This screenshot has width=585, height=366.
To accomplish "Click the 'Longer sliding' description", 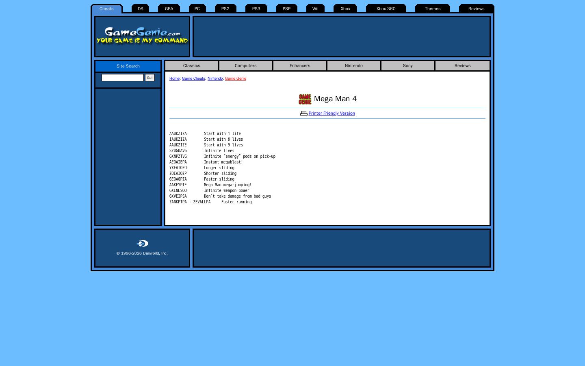I will pos(219,168).
